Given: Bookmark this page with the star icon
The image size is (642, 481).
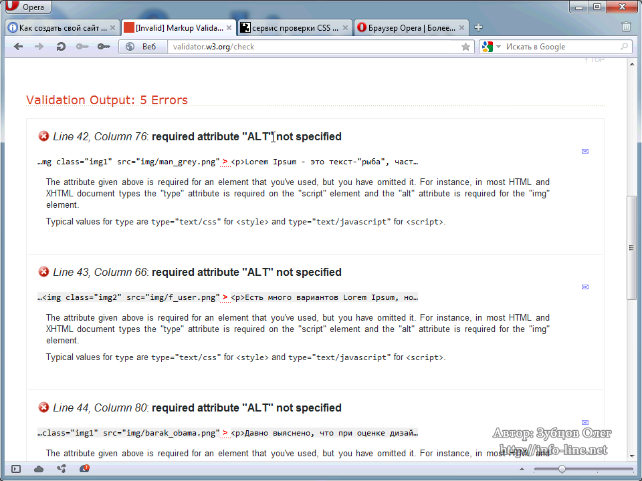Looking at the screenshot, I should 465,47.
